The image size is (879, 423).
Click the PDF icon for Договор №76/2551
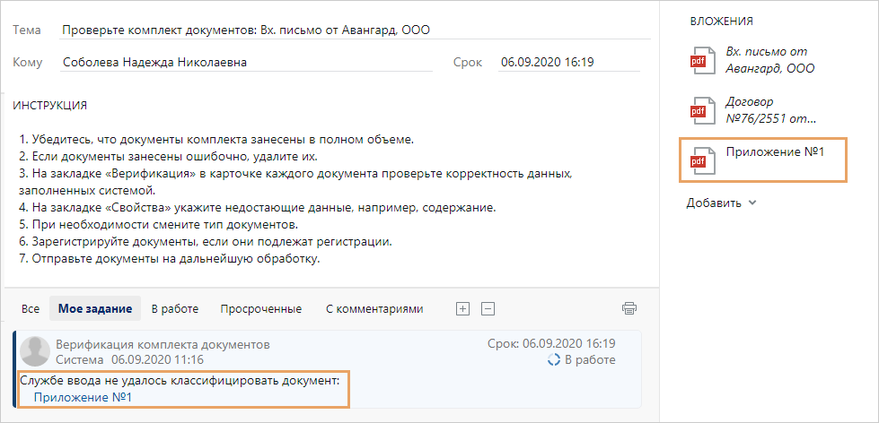pos(700,109)
